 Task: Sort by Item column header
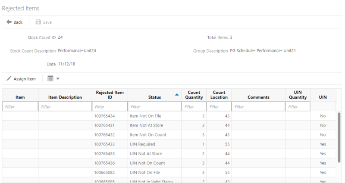point(20,97)
